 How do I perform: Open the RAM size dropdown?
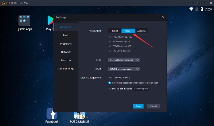[124, 69]
